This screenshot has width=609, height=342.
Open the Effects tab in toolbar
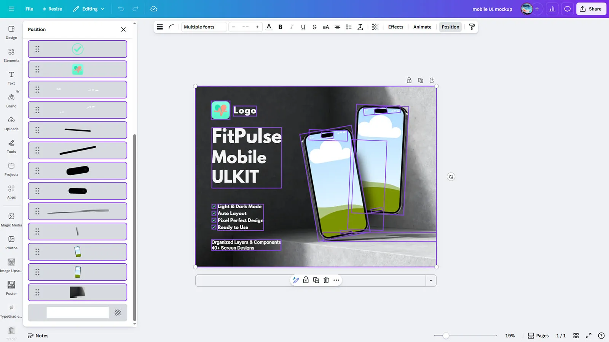[395, 27]
